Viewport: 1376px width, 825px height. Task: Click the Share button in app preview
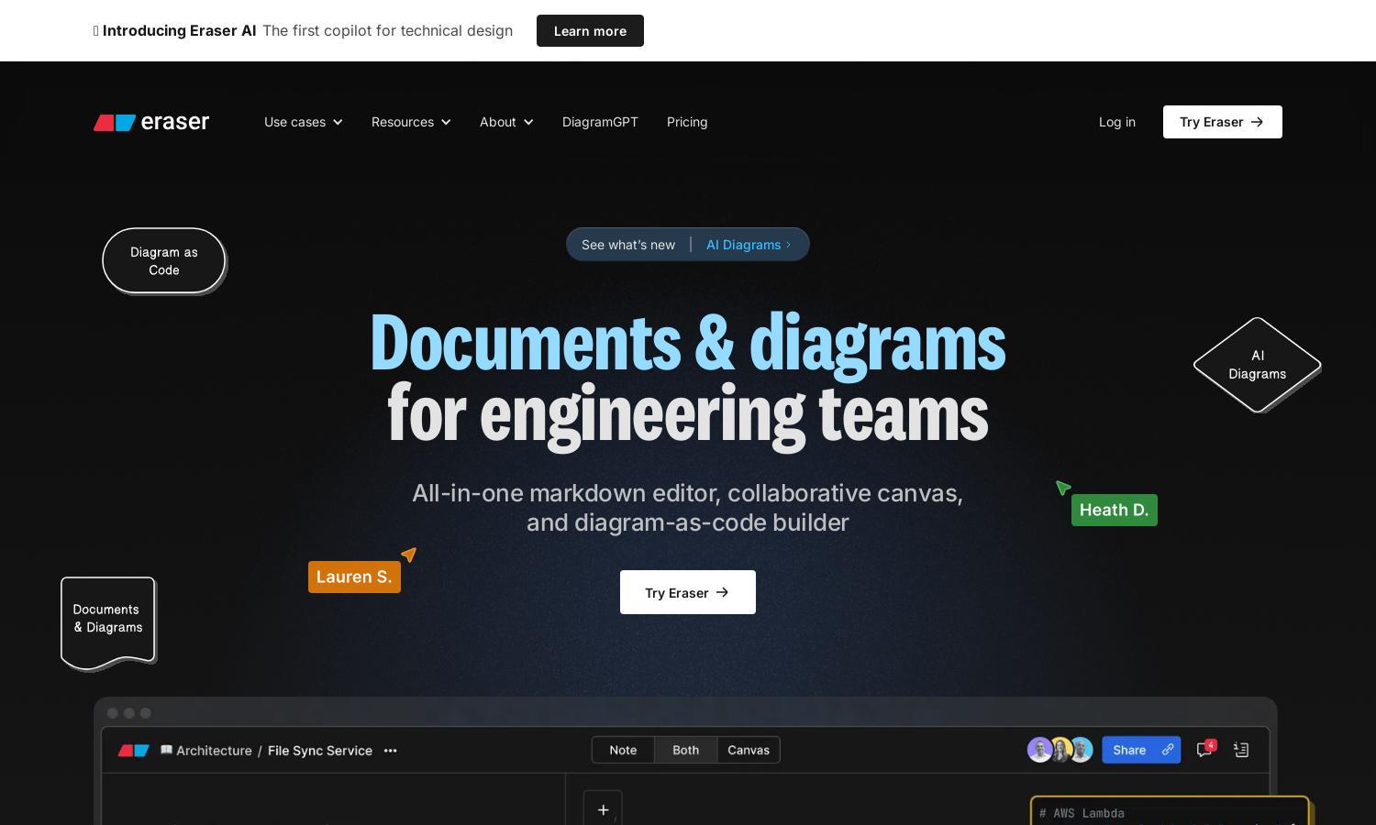click(x=1141, y=750)
